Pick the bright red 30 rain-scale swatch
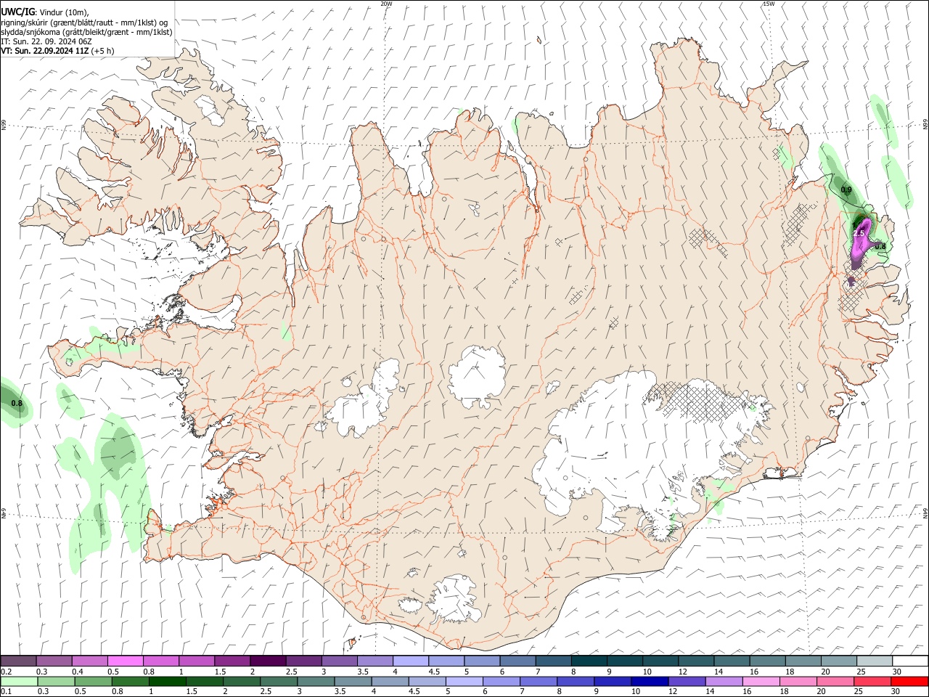Image resolution: width=929 pixels, height=697 pixels. coord(910,682)
